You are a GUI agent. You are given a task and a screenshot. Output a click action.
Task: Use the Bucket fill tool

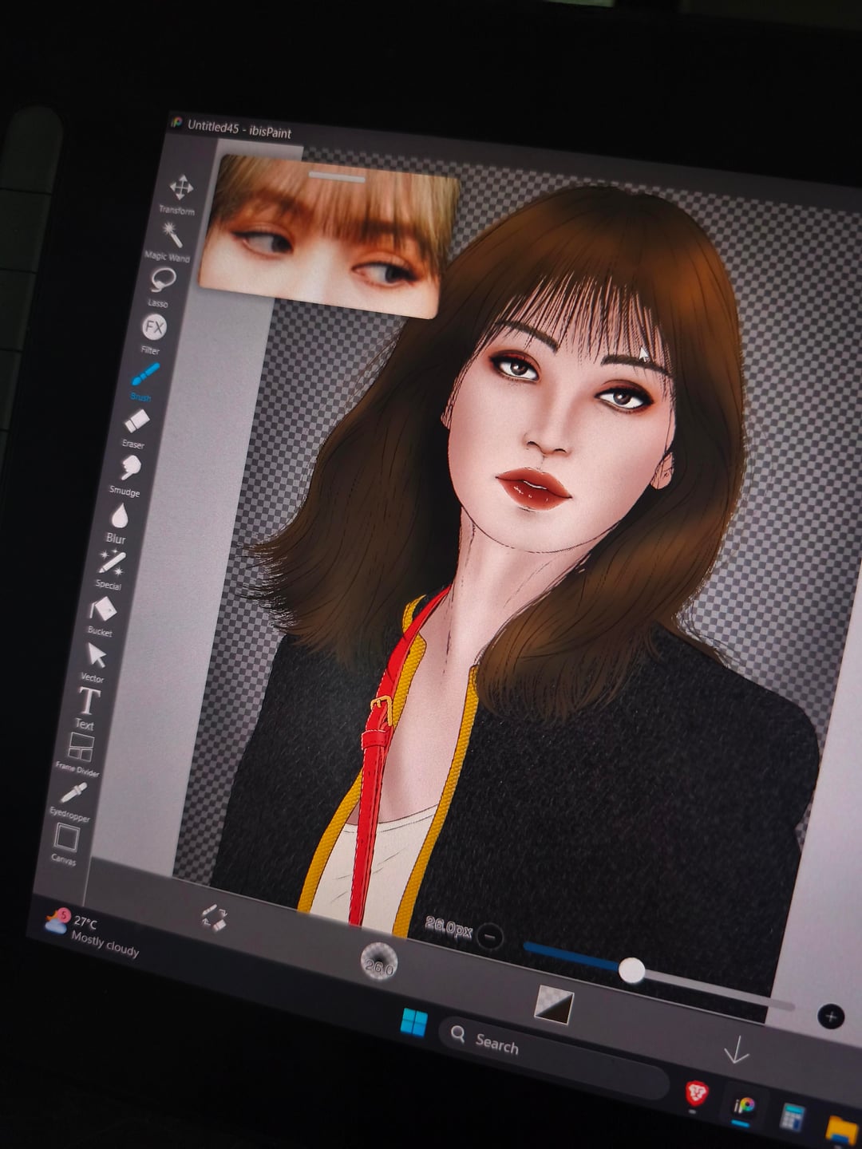[103, 610]
